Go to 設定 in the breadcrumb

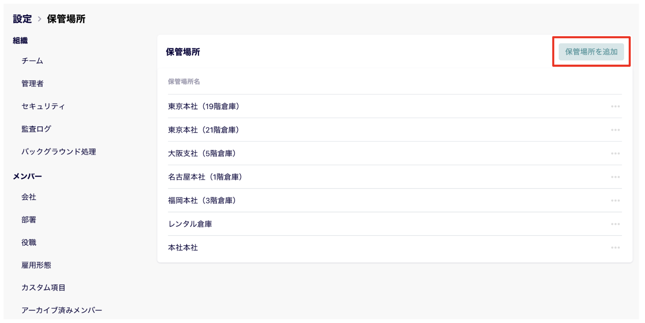22,19
